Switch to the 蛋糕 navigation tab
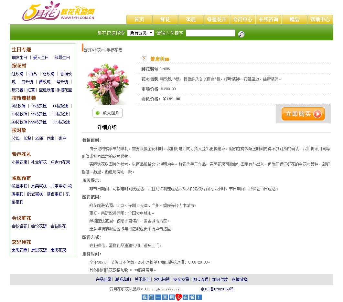 click(191, 19)
